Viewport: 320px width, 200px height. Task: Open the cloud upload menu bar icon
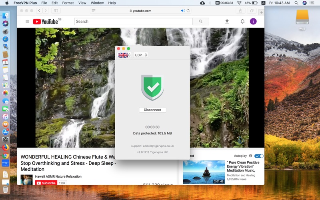202,3
